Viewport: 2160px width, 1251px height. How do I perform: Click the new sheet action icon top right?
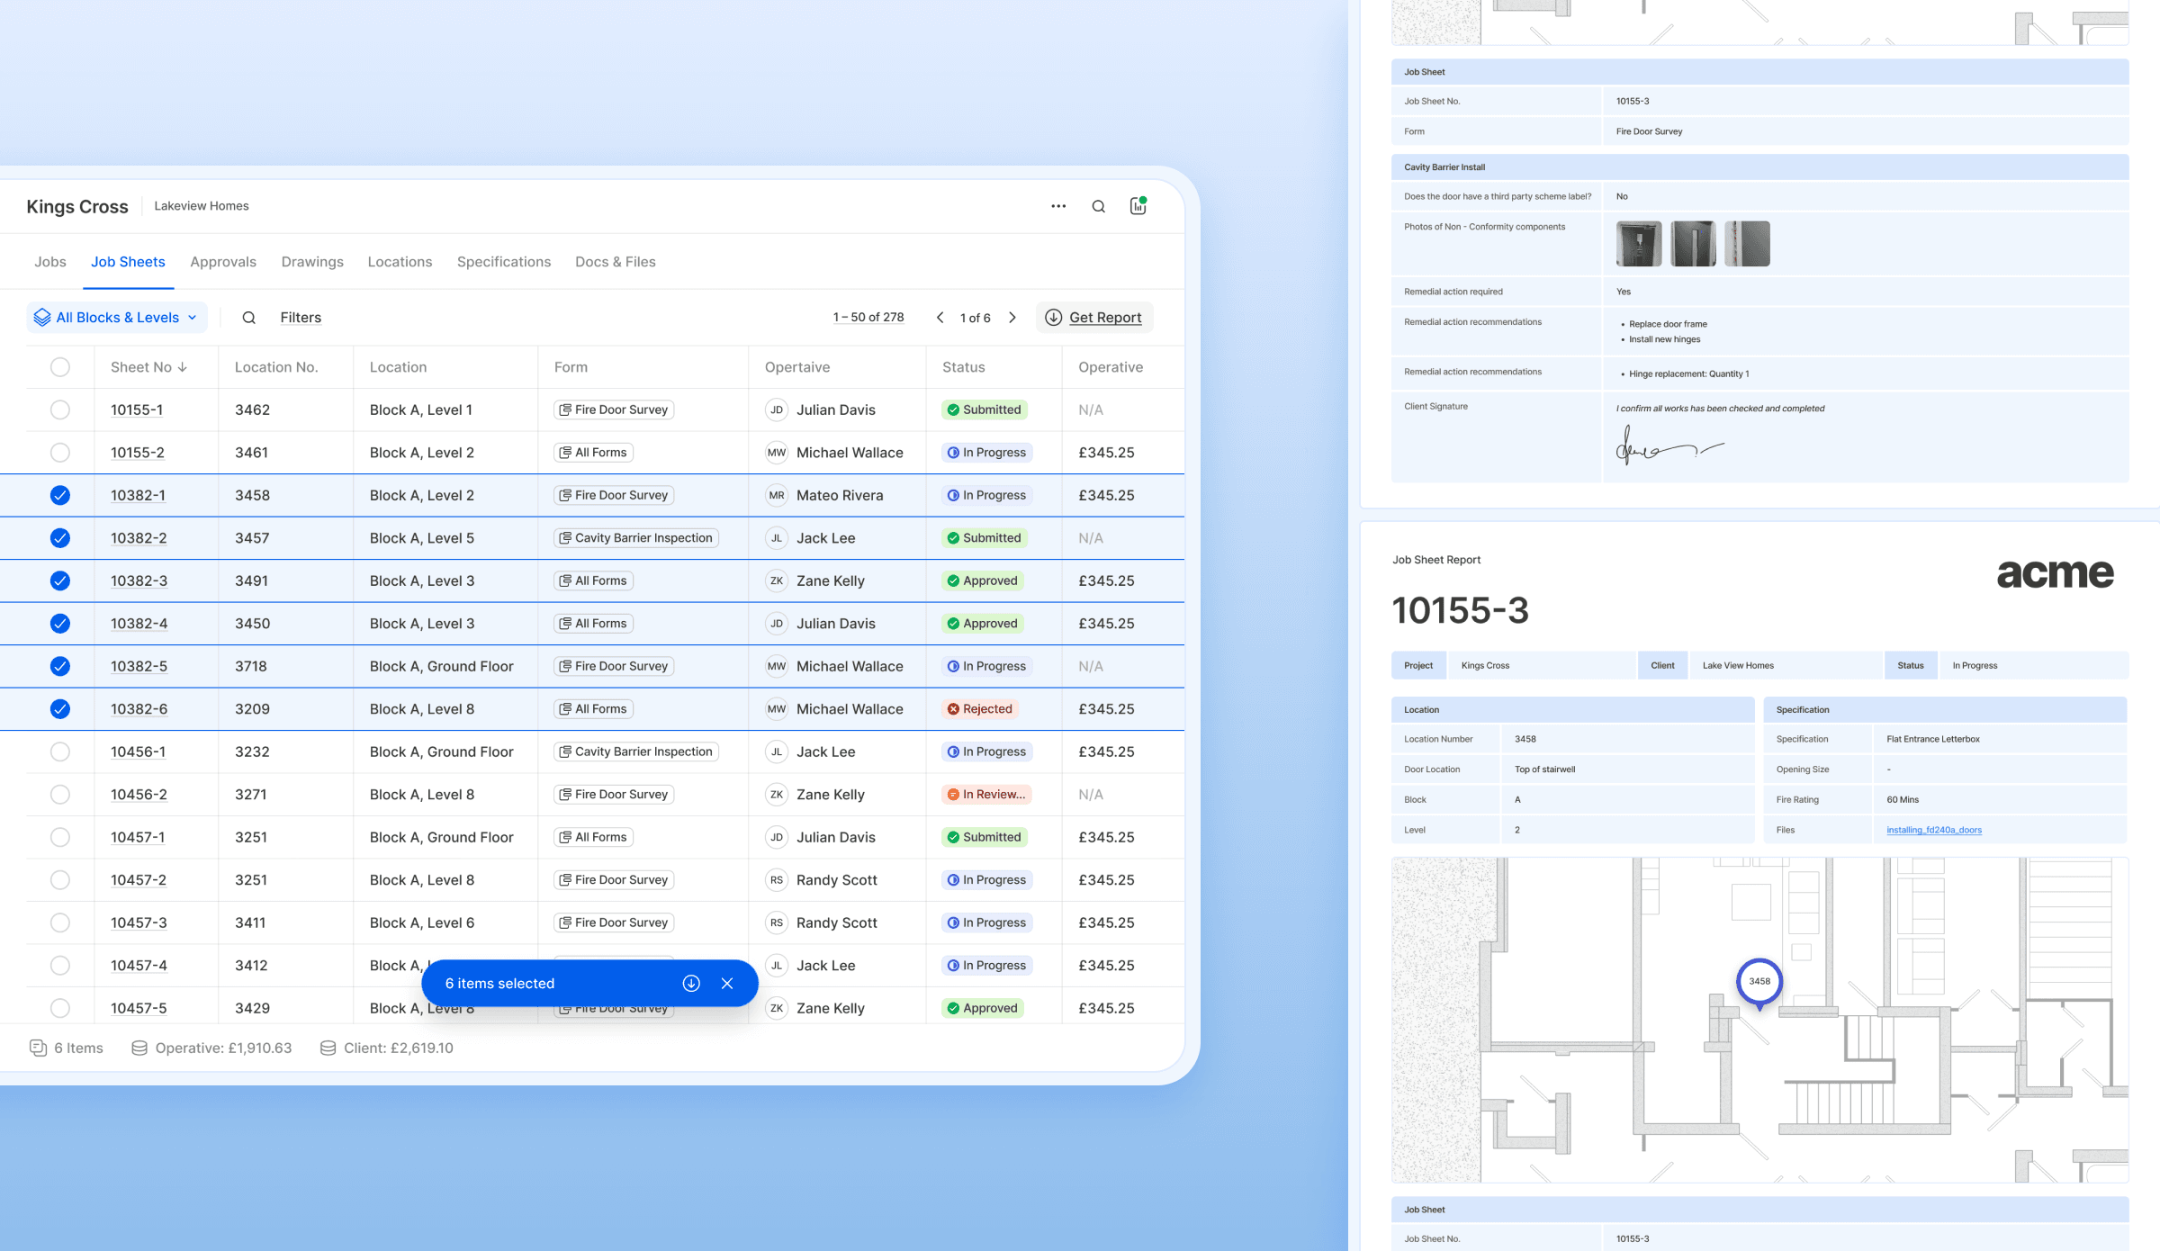point(1138,205)
